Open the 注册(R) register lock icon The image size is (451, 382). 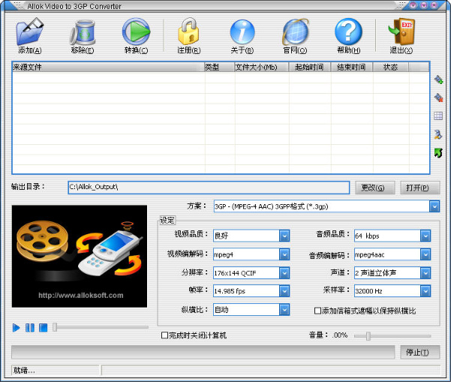pyautogui.click(x=188, y=32)
